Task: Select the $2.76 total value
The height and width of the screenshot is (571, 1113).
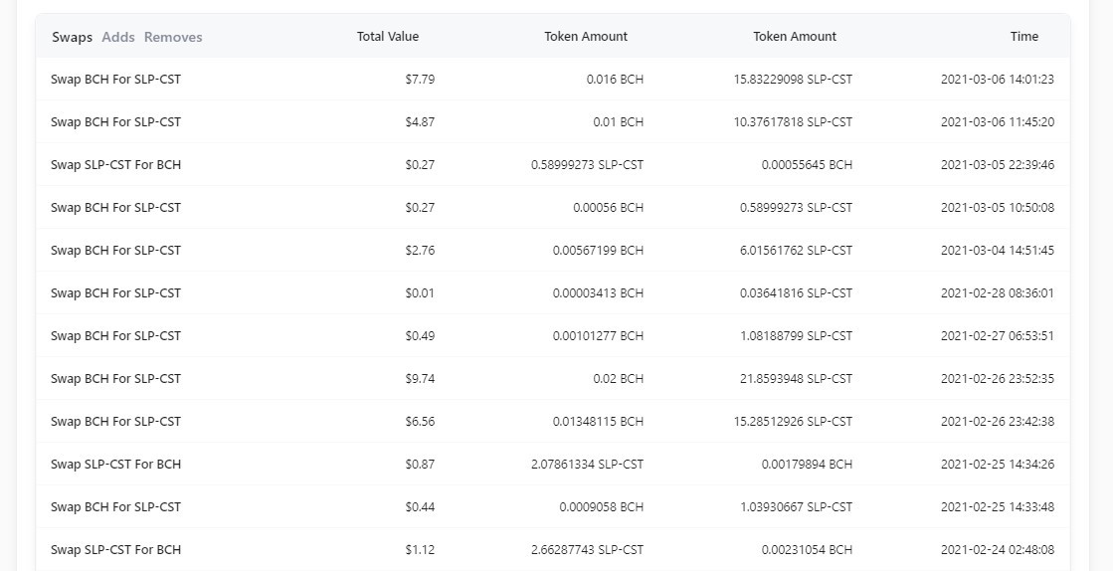Action: [x=420, y=250]
